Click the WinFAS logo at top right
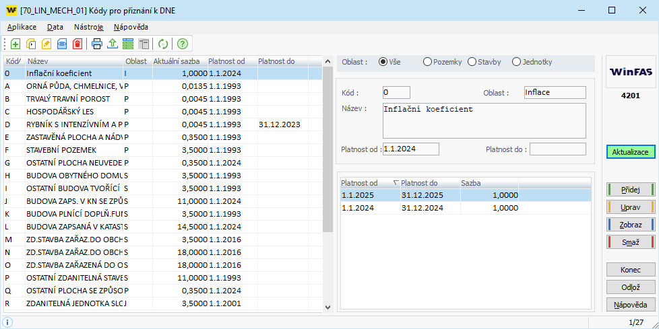659x329 pixels. pyautogui.click(x=631, y=71)
